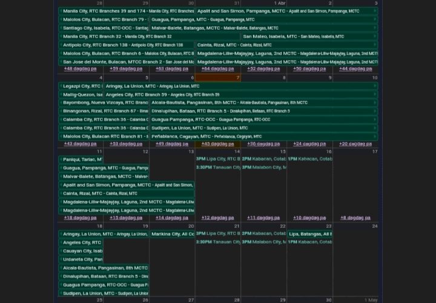Click the Urdaneta City, Pangasinan event
This screenshot has width=436, height=303.
(81, 259)
